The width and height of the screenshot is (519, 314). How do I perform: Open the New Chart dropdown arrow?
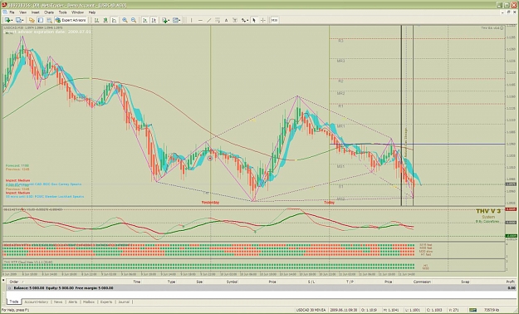pos(12,20)
